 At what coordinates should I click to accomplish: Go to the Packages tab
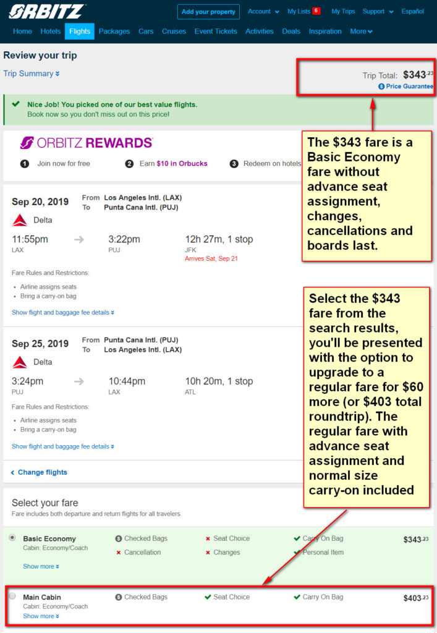(x=114, y=31)
